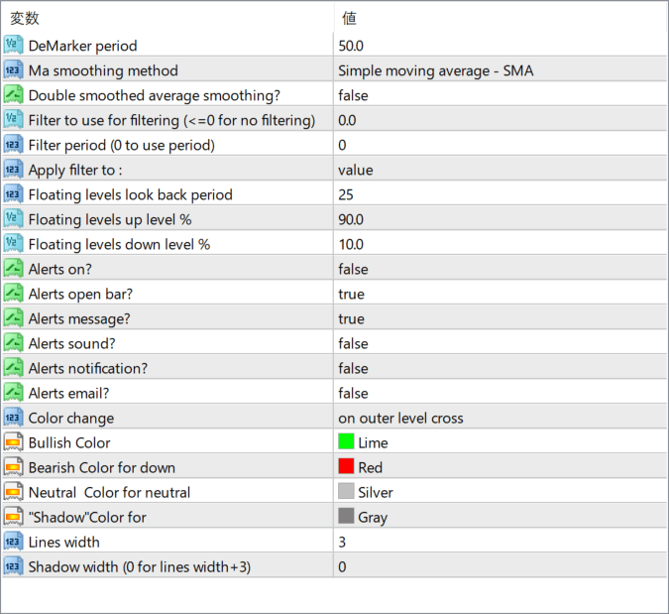Click the color icon next to "Shadow"Color for
The image size is (669, 614).
click(13, 517)
